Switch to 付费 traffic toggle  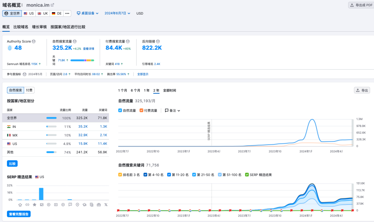[29, 90]
